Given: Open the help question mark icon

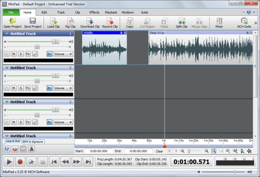Looking at the screenshot, I should [x=249, y=12].
